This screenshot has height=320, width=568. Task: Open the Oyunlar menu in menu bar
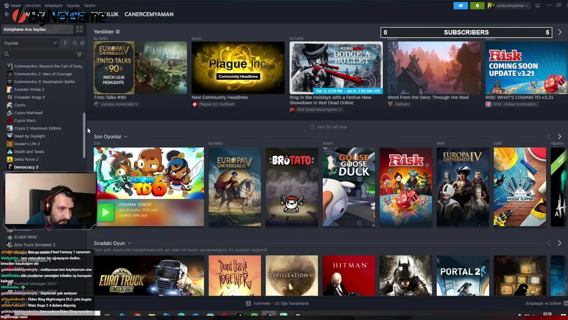click(x=73, y=6)
